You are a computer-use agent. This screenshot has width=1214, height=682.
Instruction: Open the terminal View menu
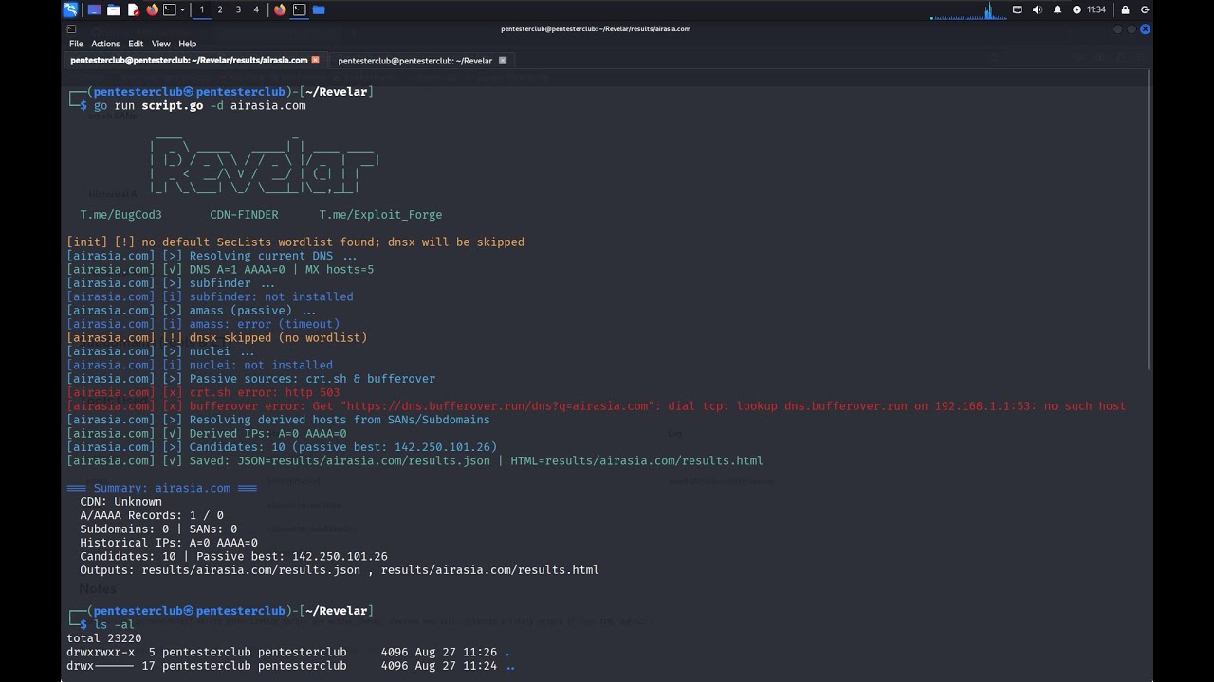(161, 44)
